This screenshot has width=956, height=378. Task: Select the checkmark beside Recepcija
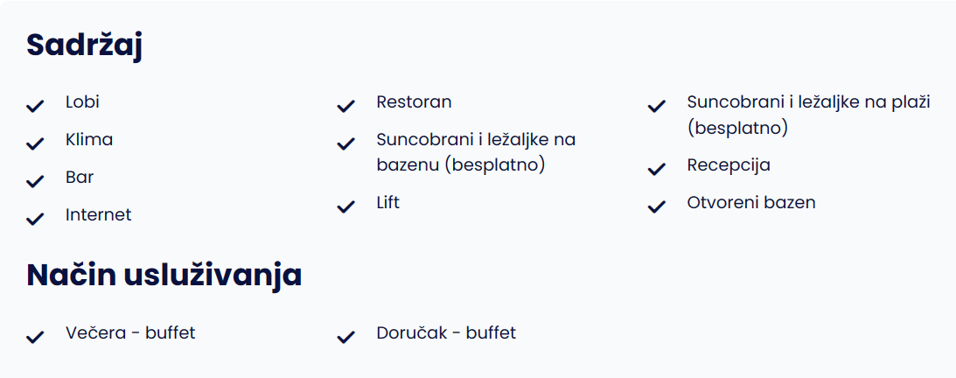pyautogui.click(x=656, y=170)
